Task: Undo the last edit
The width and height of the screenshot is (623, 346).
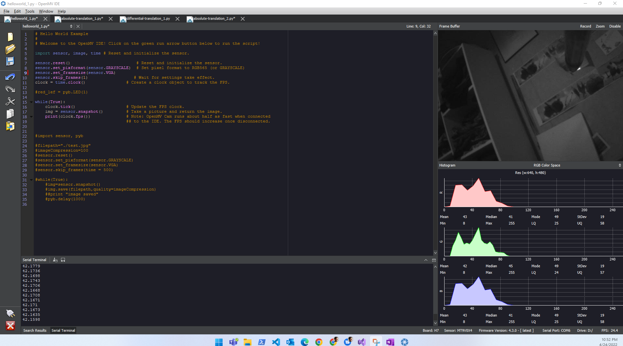Action: coord(10,77)
